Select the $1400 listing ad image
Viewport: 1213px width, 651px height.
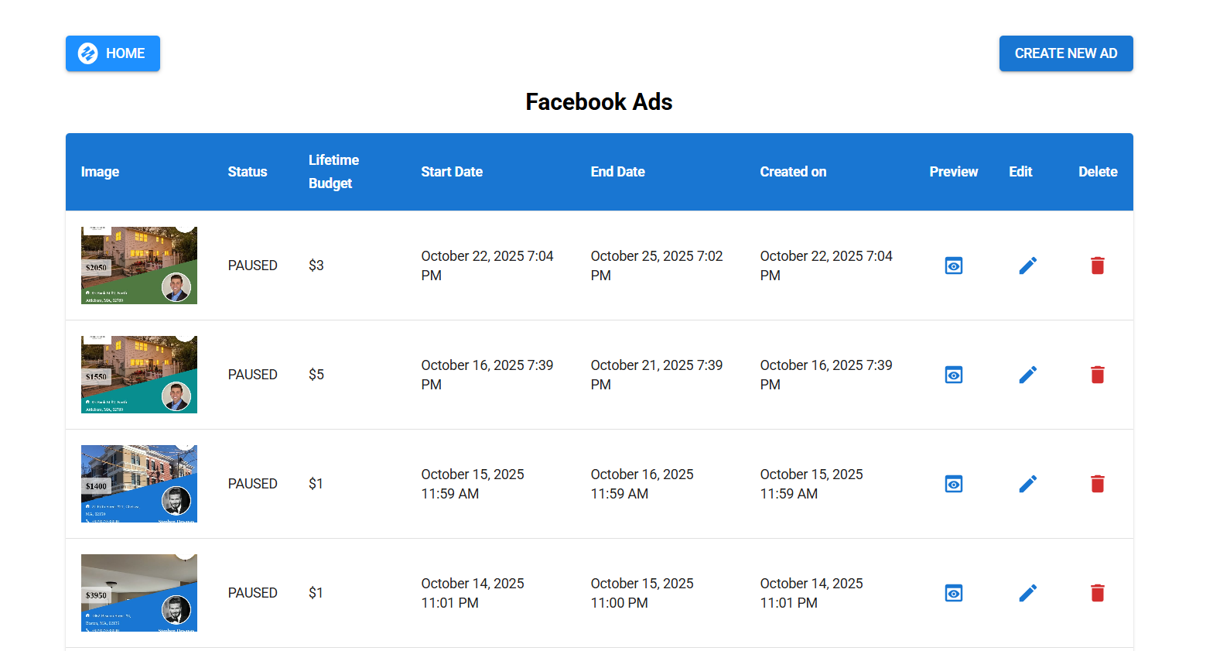coord(139,484)
